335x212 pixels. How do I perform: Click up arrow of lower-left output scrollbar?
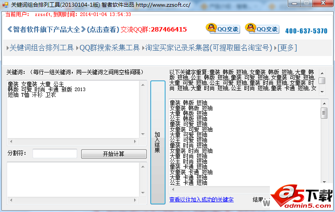[143, 167]
